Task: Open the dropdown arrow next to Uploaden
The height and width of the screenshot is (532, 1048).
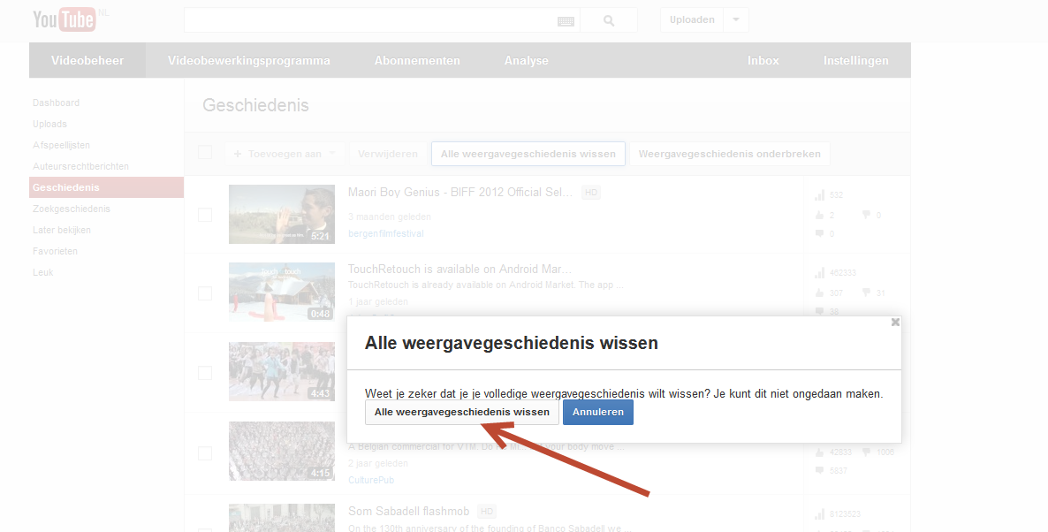Action: (x=736, y=20)
